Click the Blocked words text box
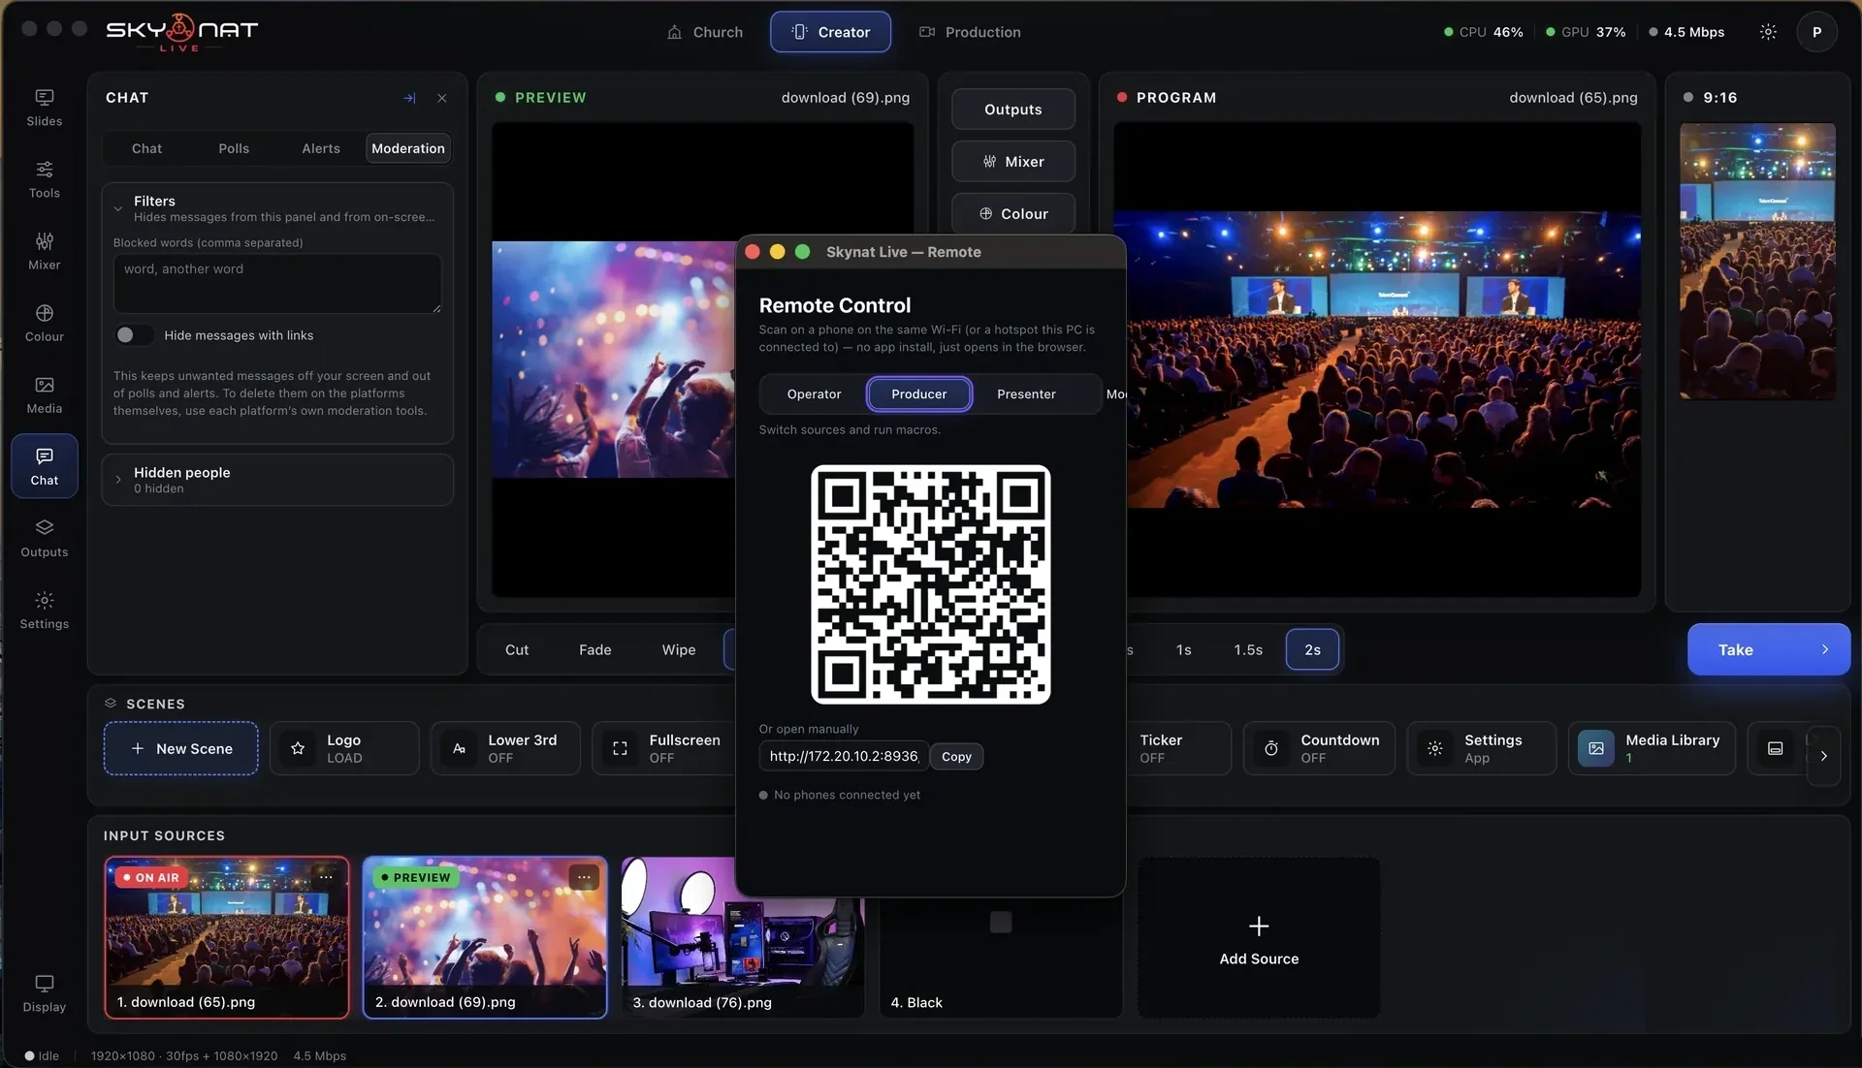Screen dimensions: 1862x1068 [277, 283]
